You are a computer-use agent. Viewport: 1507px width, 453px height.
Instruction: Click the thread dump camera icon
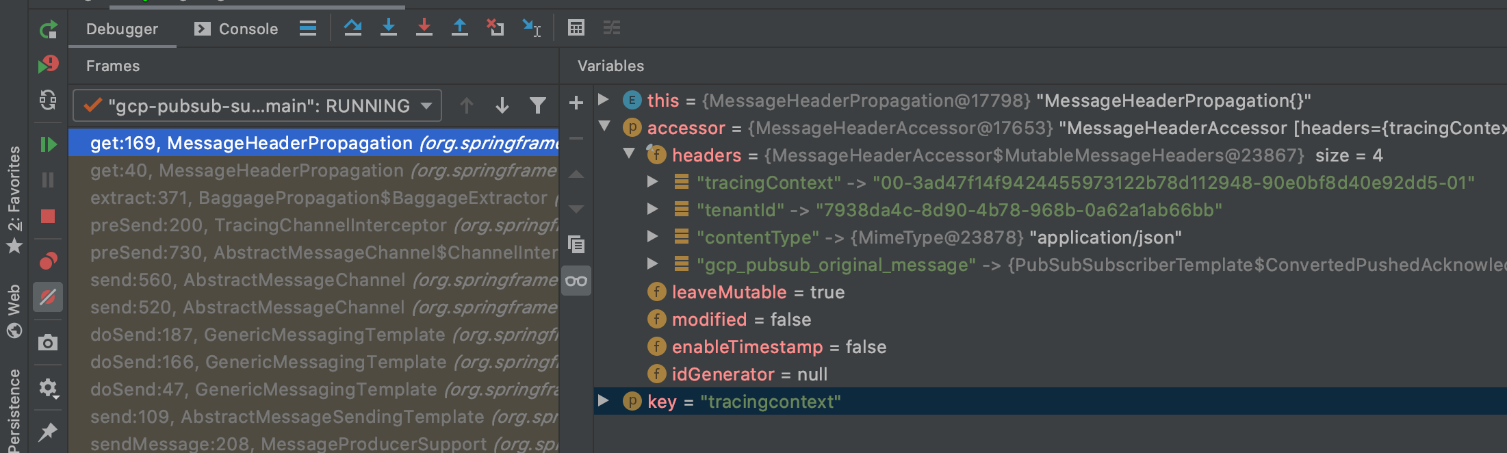click(x=48, y=342)
